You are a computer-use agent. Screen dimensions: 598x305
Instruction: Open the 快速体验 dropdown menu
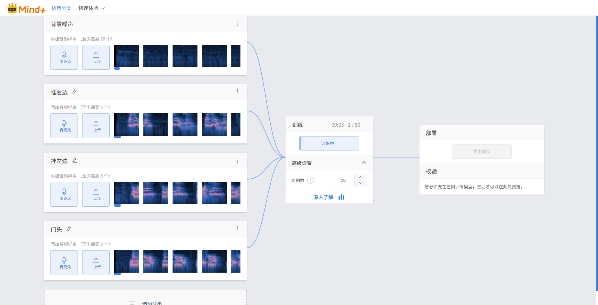91,8
